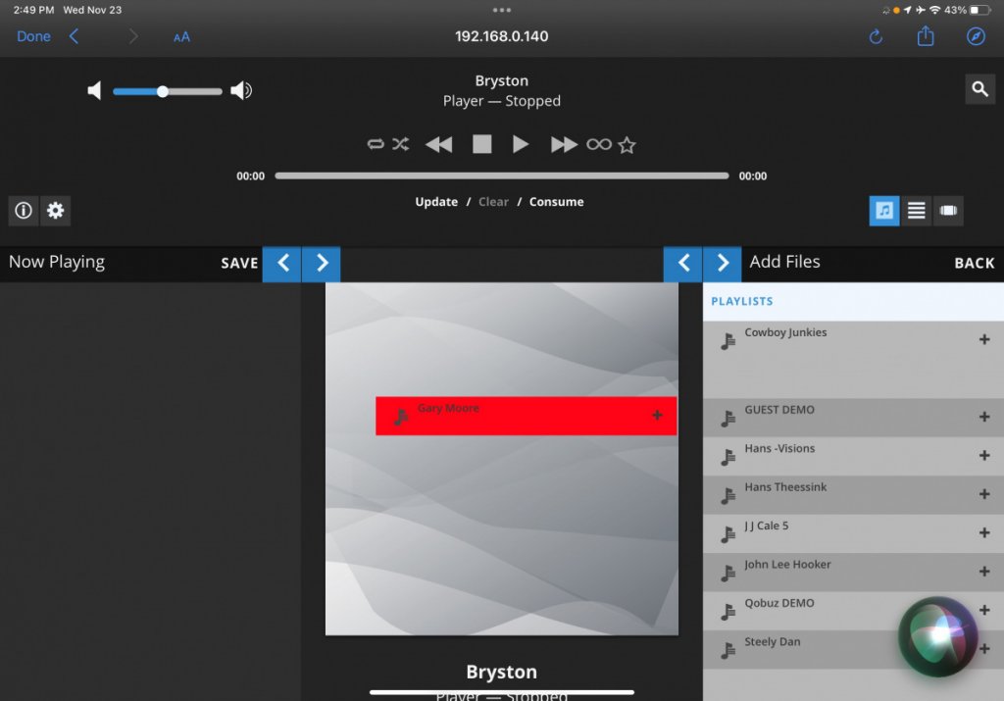Mark track as favorite star
This screenshot has width=1004, height=701.
pos(627,145)
